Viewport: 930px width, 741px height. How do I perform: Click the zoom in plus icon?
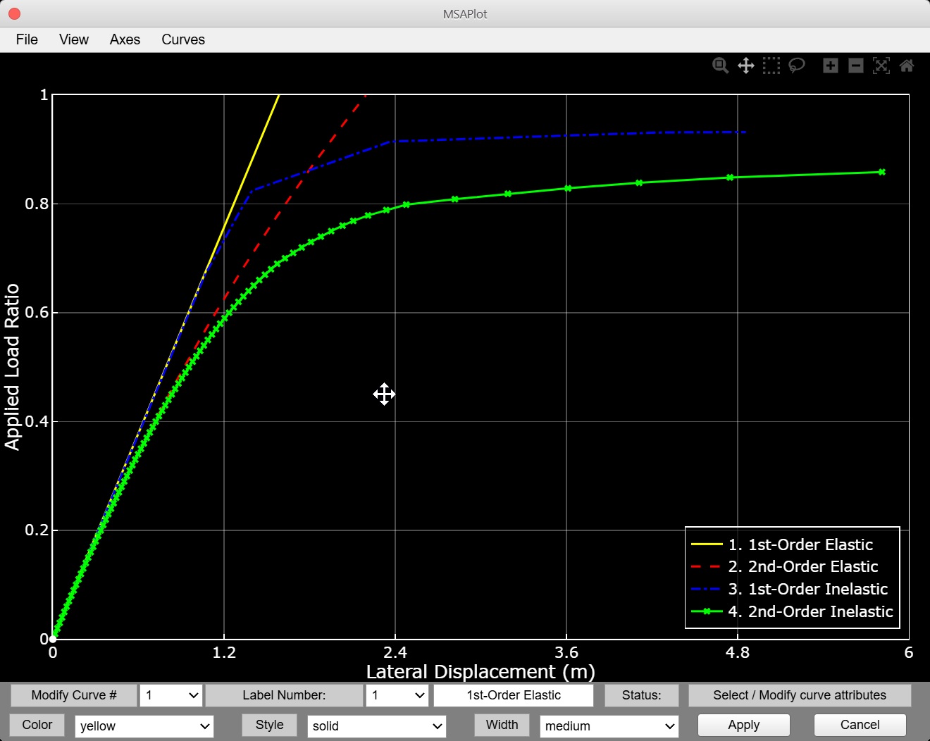click(831, 66)
